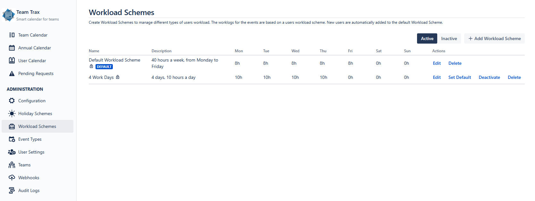Open User Settings in sidebar
This screenshot has width=535, height=201.
point(31,152)
